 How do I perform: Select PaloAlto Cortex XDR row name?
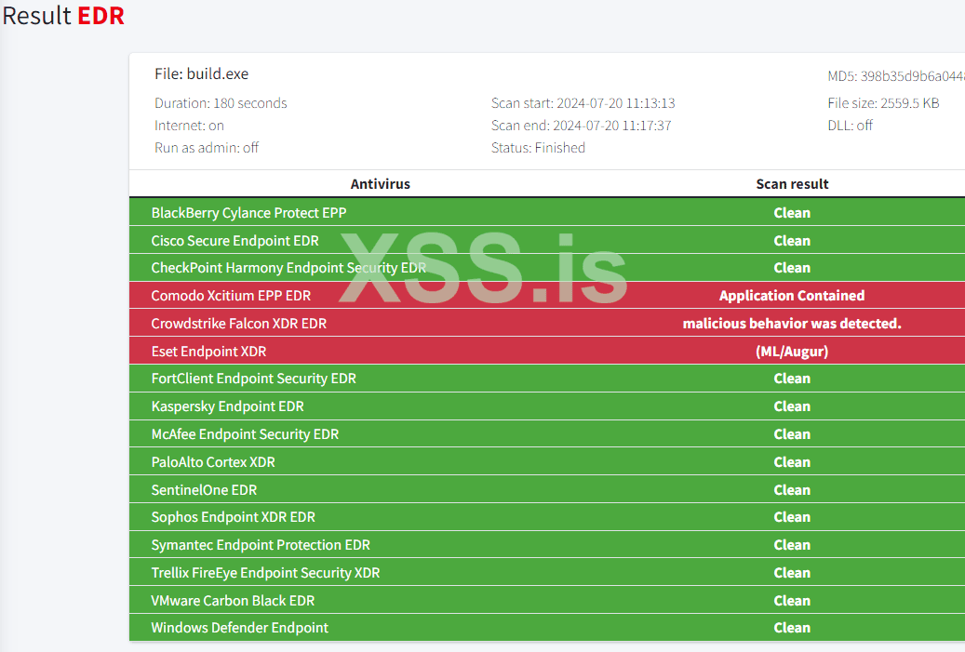tap(213, 462)
